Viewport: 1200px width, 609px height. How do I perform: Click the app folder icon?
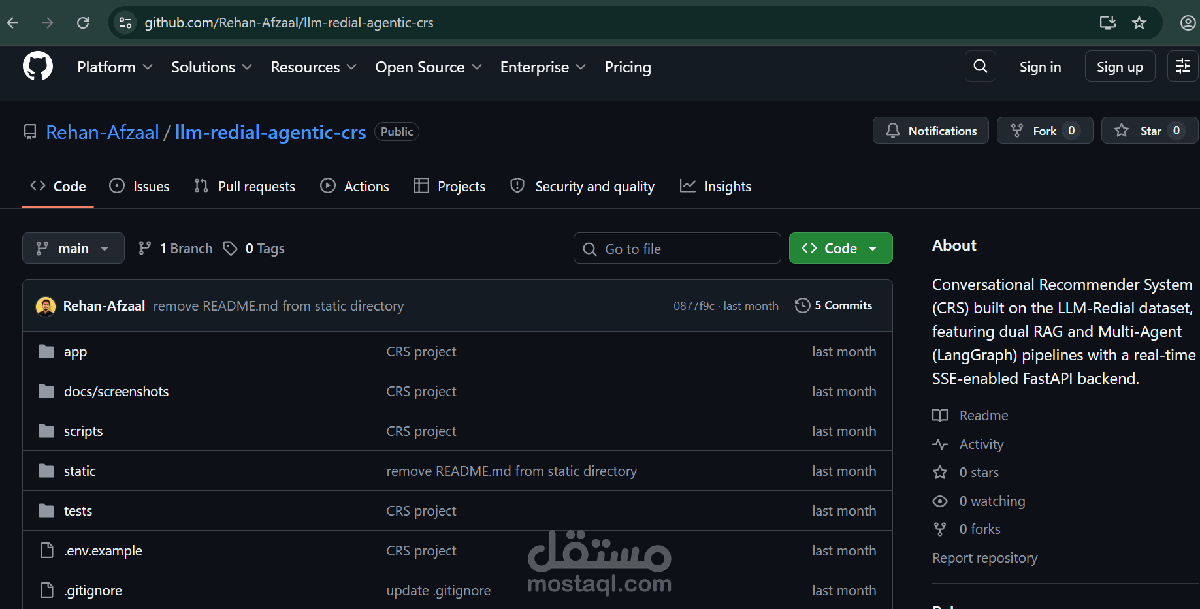46,352
